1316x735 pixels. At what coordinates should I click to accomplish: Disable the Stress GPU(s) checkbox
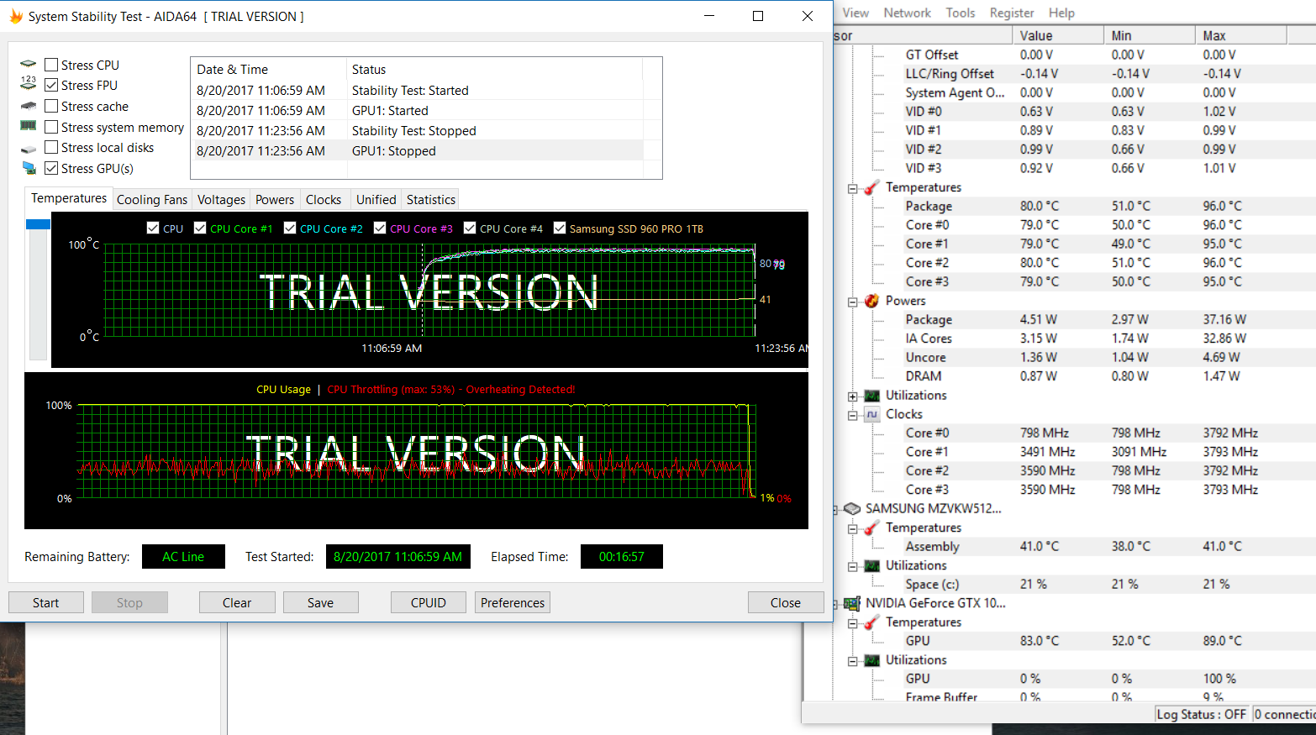51,168
